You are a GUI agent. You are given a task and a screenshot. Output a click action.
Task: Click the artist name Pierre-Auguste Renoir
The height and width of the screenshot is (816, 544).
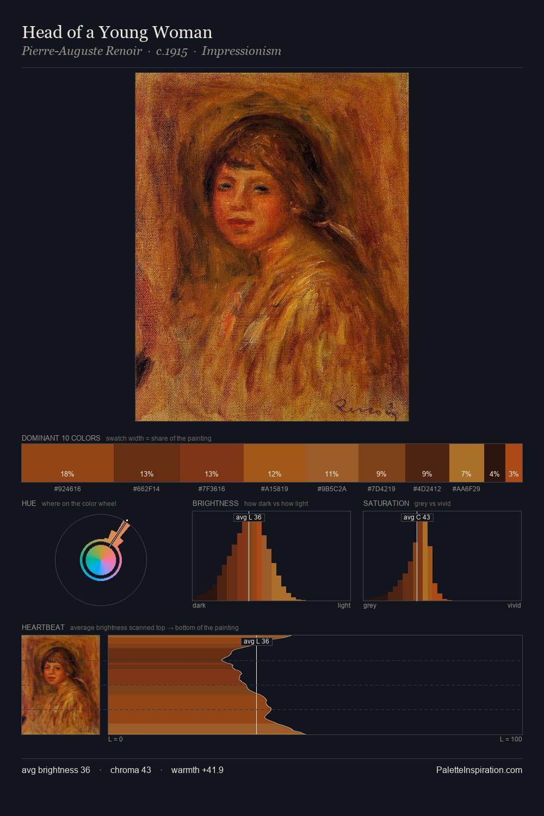click(82, 51)
